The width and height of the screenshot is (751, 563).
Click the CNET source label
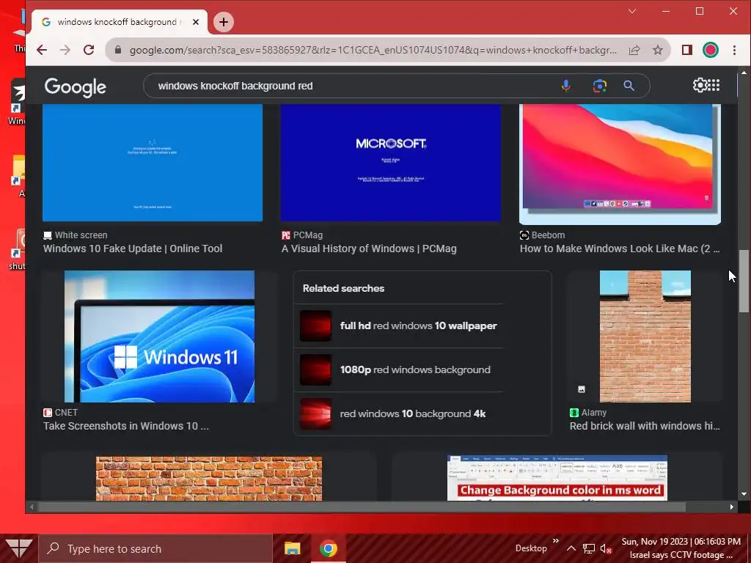[x=65, y=412]
